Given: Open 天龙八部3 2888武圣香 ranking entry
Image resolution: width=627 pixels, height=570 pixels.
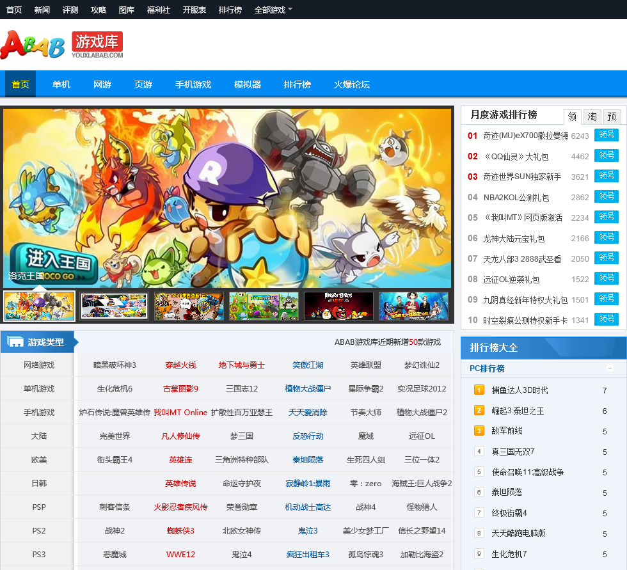Looking at the screenshot, I should click(522, 259).
